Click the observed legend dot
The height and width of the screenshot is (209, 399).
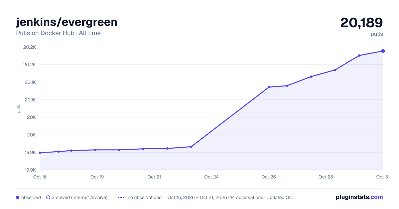pos(18,197)
